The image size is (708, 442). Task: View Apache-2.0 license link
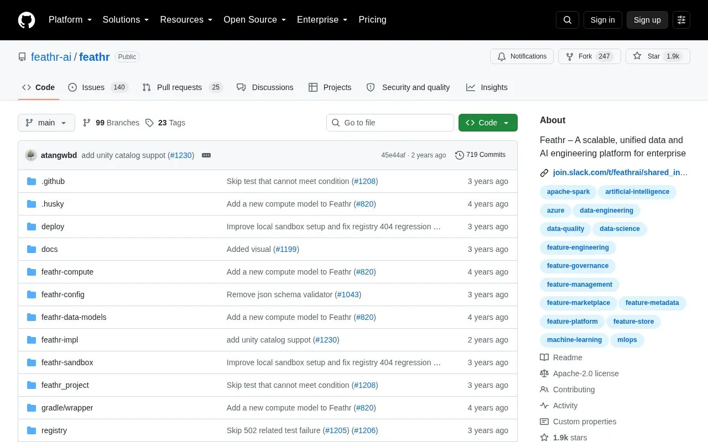(x=579, y=373)
